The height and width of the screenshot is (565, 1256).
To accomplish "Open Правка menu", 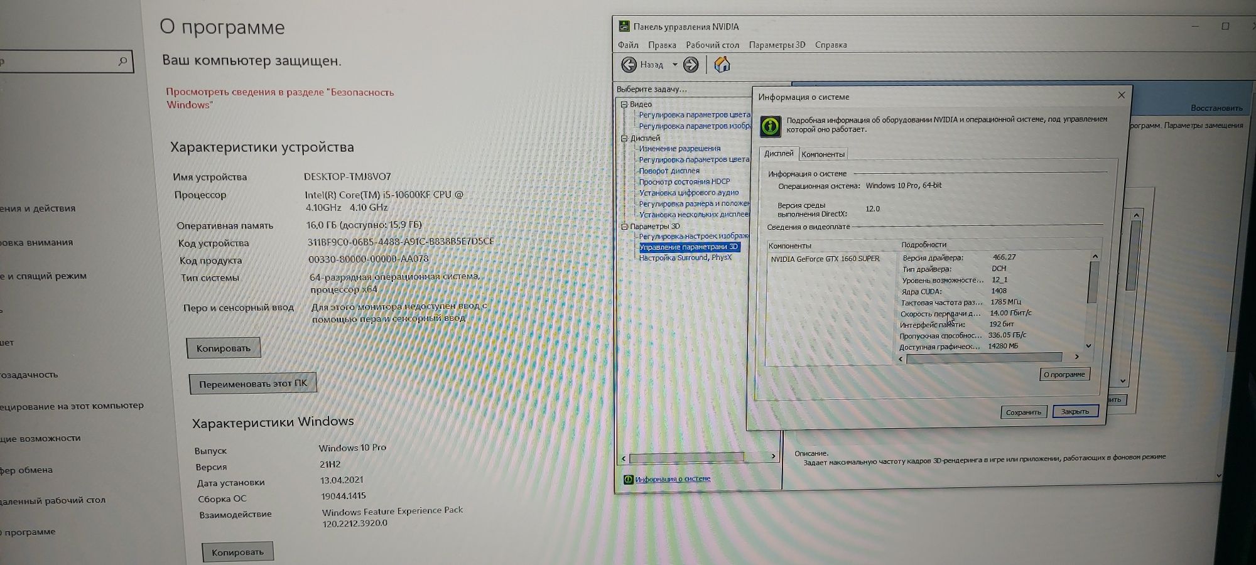I will pyautogui.click(x=662, y=45).
